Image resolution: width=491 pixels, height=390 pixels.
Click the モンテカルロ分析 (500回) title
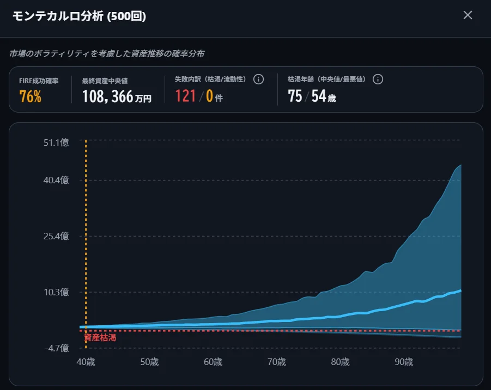click(x=79, y=16)
